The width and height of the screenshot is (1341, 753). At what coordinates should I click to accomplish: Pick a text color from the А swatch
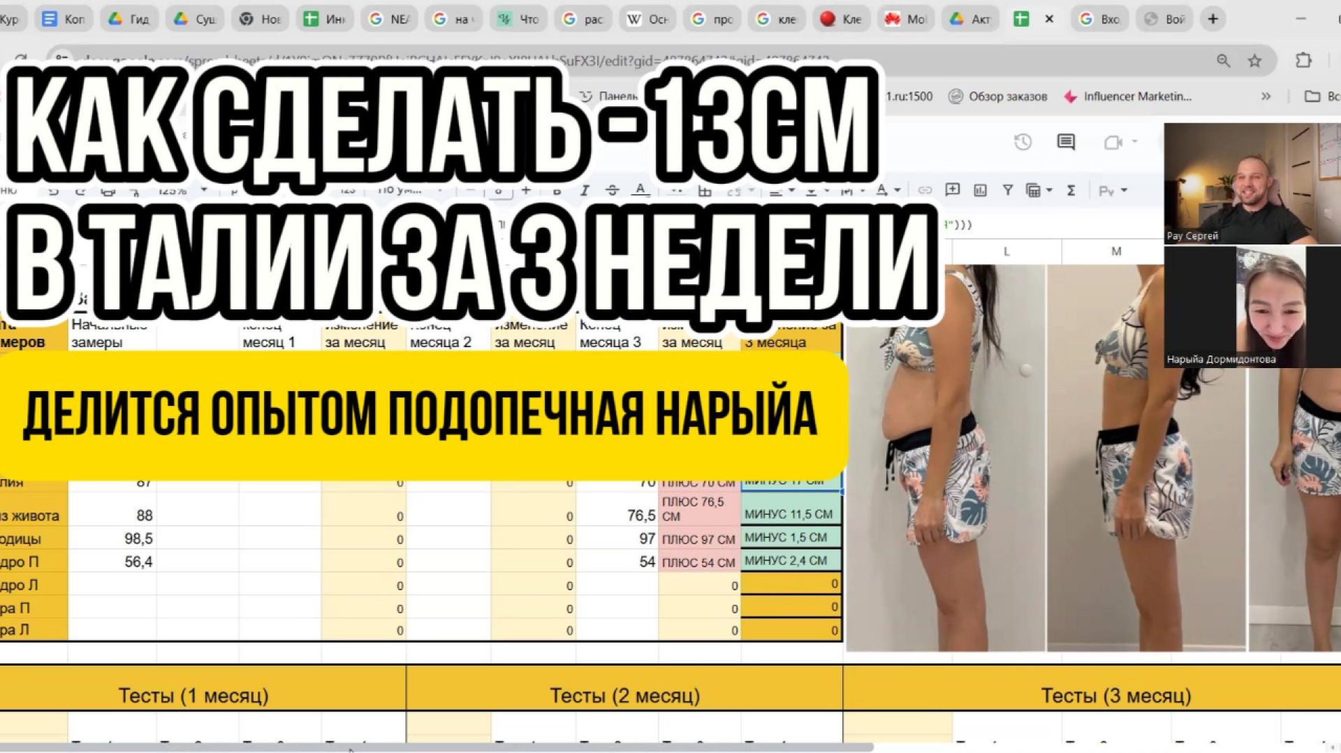coord(640,190)
